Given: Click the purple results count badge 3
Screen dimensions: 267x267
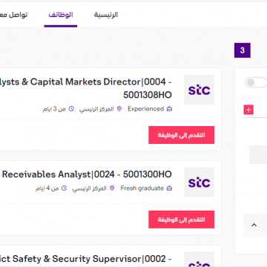Looking at the screenshot, I should click(x=243, y=50).
